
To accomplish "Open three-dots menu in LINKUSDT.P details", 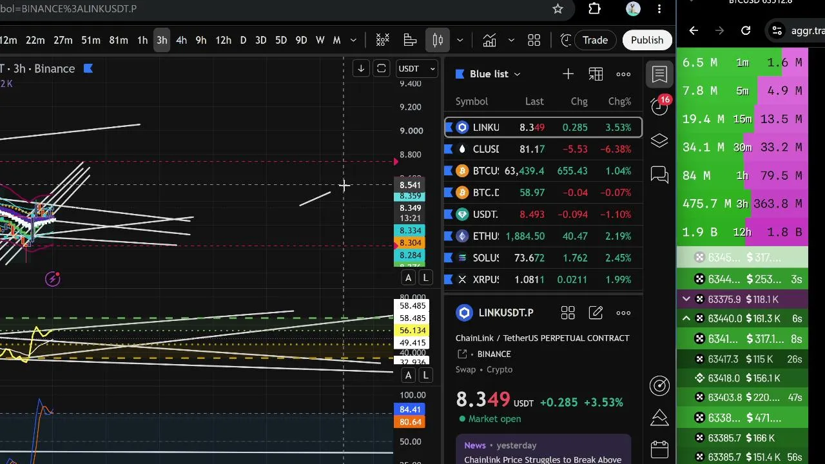I will 623,313.
